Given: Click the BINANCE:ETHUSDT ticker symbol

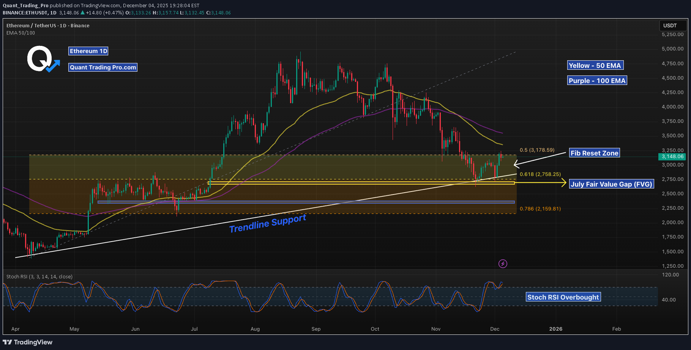Looking at the screenshot, I should pyautogui.click(x=26, y=13).
